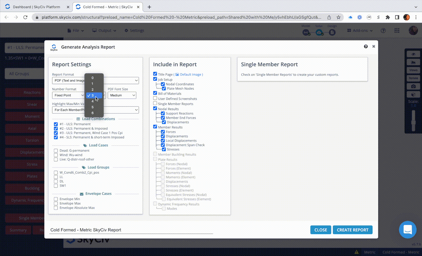Uncheck the Bill of Materials checkbox

tap(155, 94)
